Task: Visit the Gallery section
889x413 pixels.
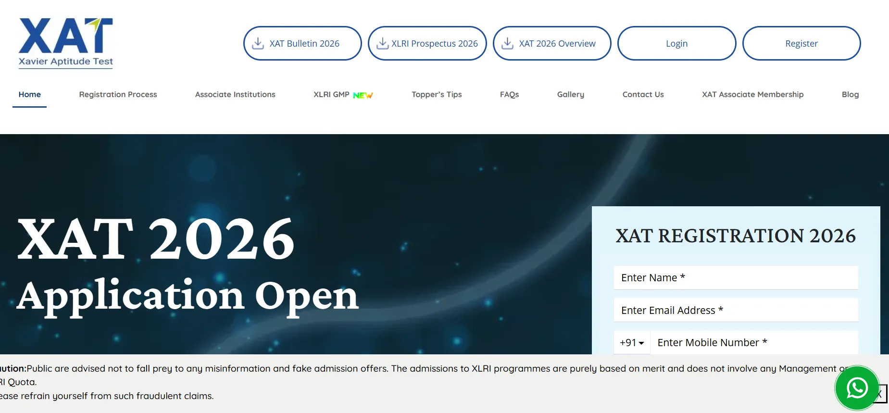Action: coord(571,95)
